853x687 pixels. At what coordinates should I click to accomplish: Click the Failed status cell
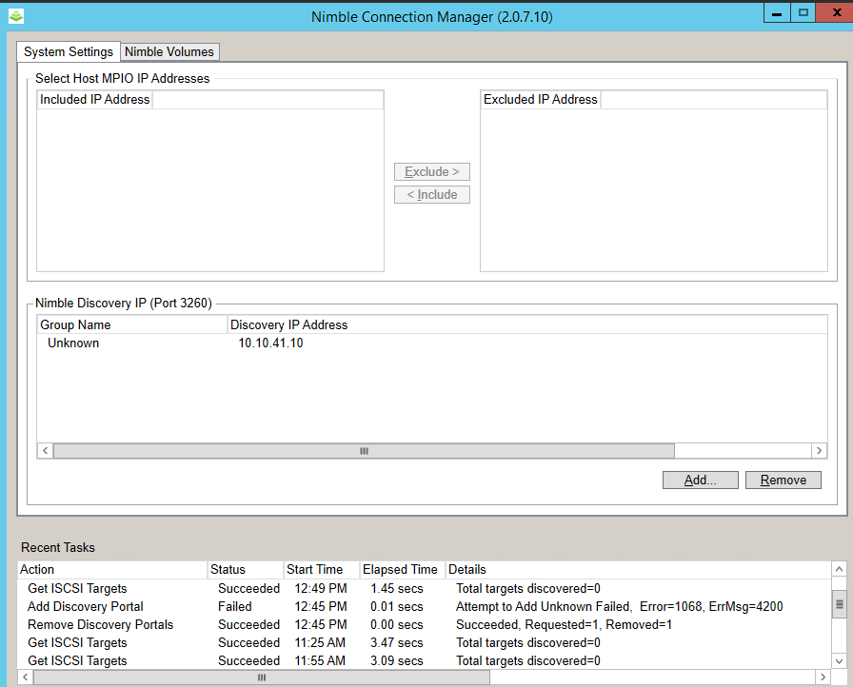(235, 606)
